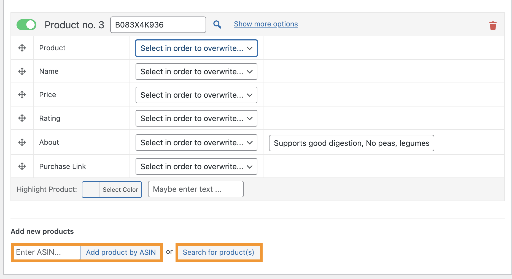The image size is (512, 279).
Task: Grab the drag handle for the Product row
Action: (x=22, y=48)
